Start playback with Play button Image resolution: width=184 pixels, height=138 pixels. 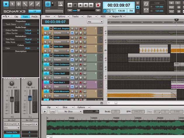[80, 5]
